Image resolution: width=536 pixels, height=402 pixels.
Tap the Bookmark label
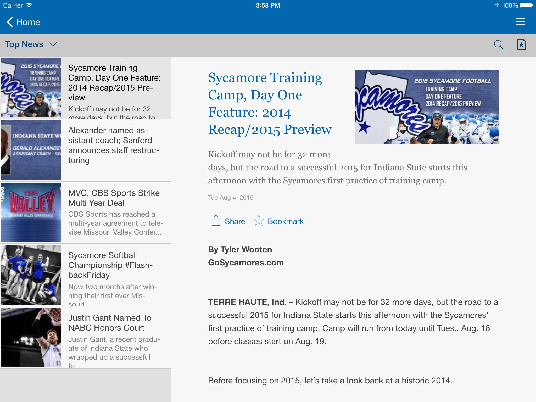click(x=286, y=221)
